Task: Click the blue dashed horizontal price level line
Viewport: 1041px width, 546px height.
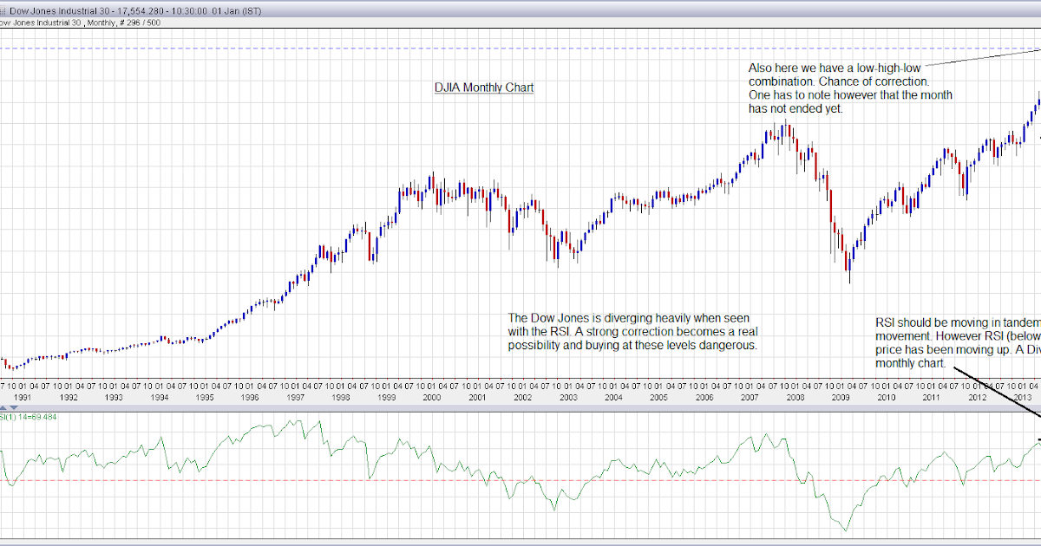Action: pos(520,49)
